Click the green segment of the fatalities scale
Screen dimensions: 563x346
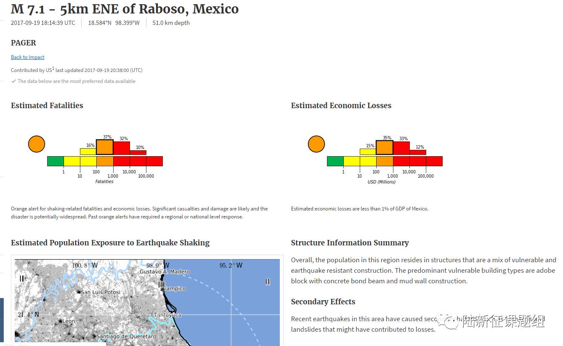pyautogui.click(x=55, y=161)
